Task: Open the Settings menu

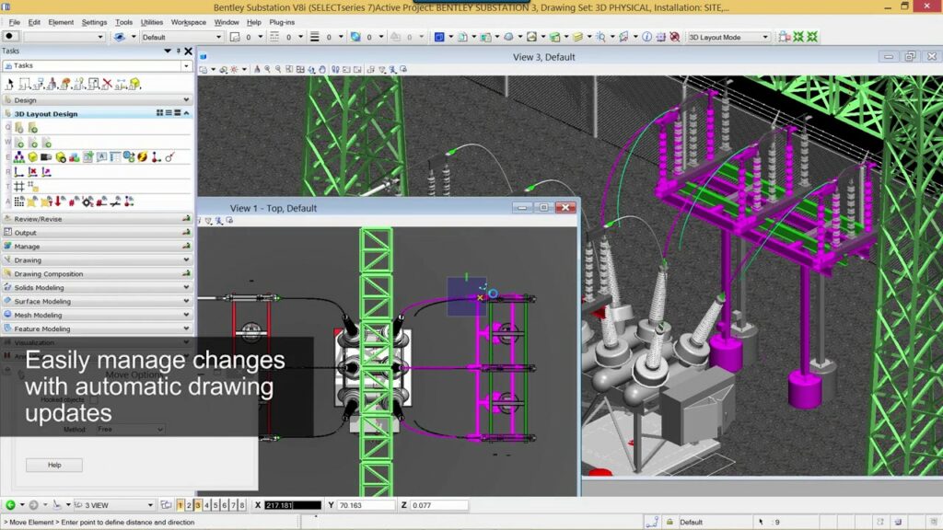Action: (95, 22)
